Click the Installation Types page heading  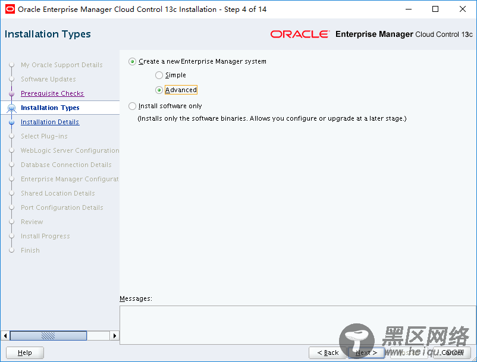pyautogui.click(x=48, y=34)
